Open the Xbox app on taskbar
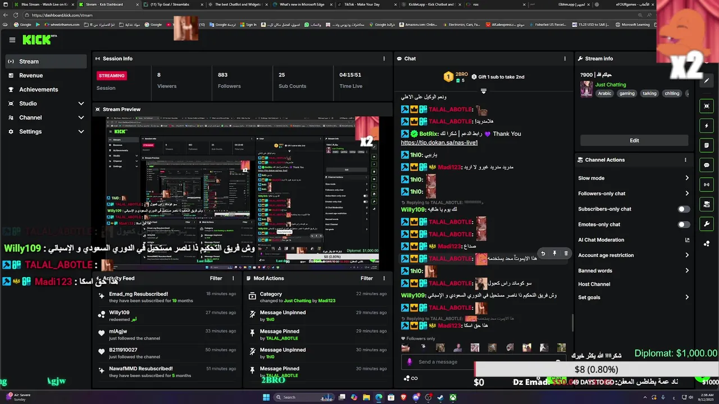This screenshot has width=719, height=404. [x=453, y=397]
